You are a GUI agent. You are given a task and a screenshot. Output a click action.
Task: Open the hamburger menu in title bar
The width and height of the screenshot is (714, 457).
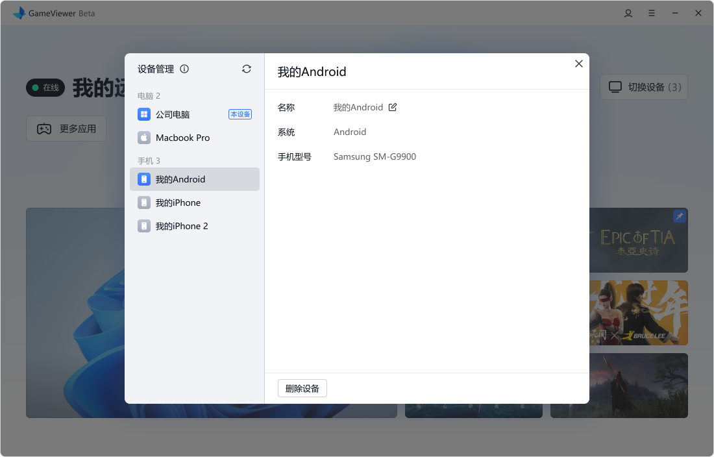[652, 13]
